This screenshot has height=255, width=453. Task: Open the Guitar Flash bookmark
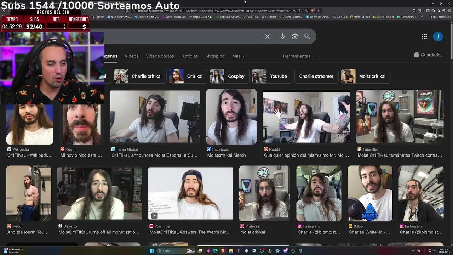(251, 17)
